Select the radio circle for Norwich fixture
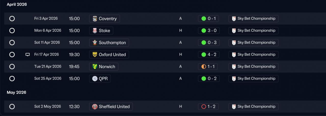Screen dimensions: 326x116 (x=12, y=67)
